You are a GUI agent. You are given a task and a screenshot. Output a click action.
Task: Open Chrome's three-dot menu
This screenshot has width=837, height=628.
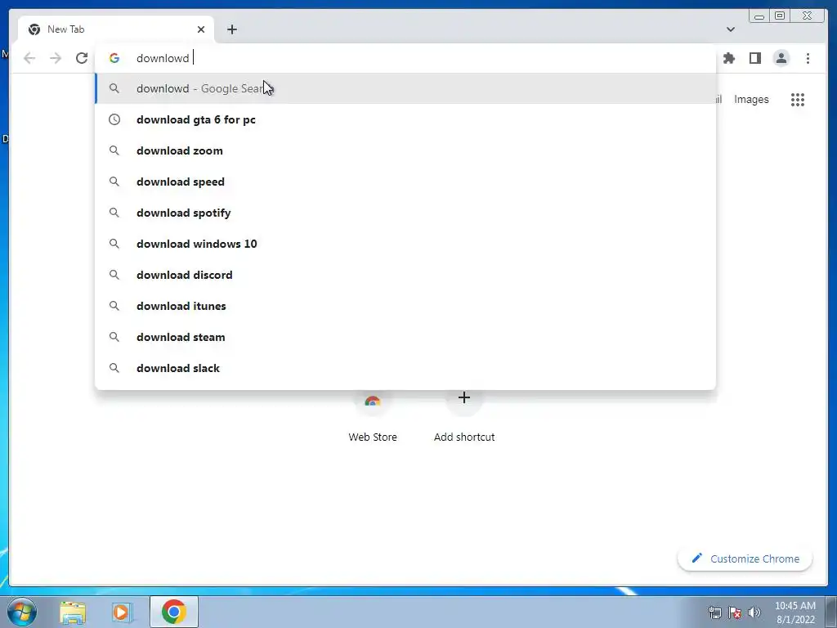pos(808,58)
